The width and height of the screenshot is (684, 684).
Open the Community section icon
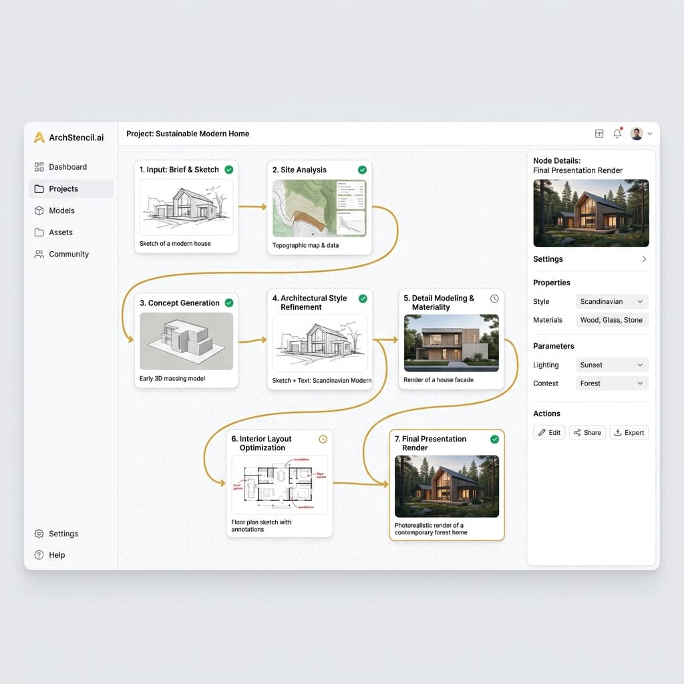pos(38,254)
